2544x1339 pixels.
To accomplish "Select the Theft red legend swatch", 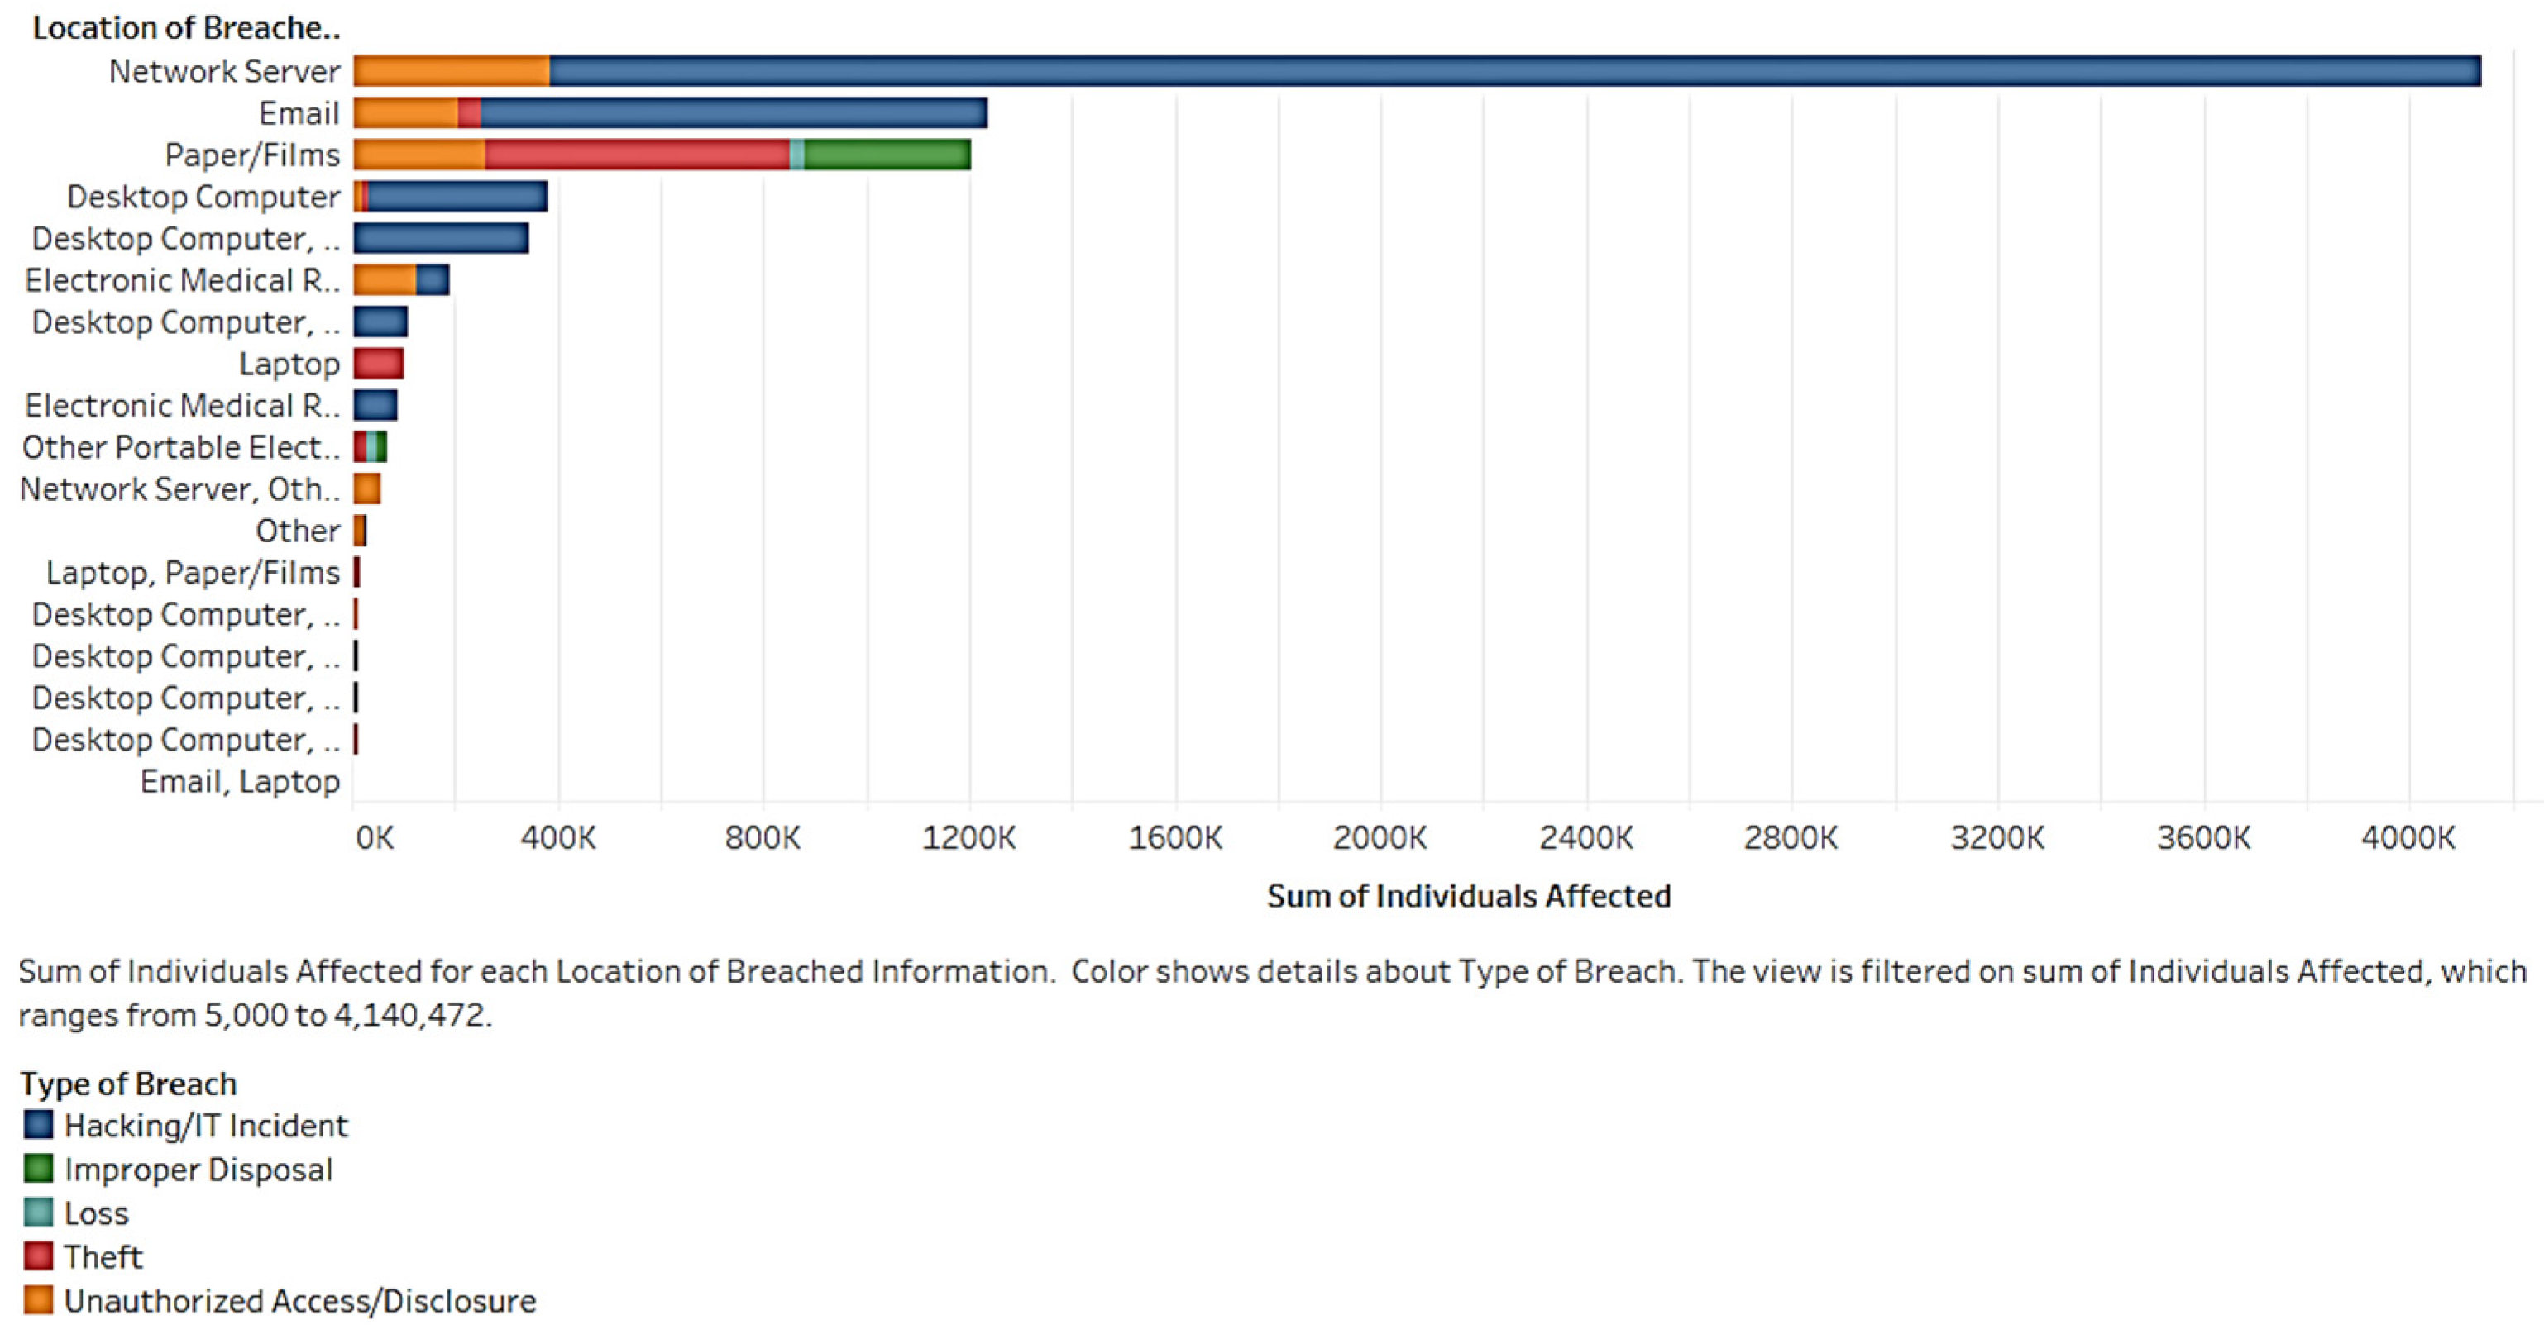I will tap(39, 1256).
